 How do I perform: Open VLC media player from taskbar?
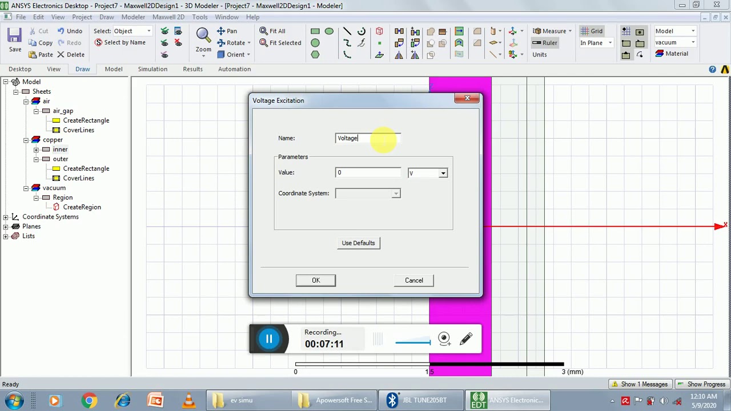click(188, 400)
